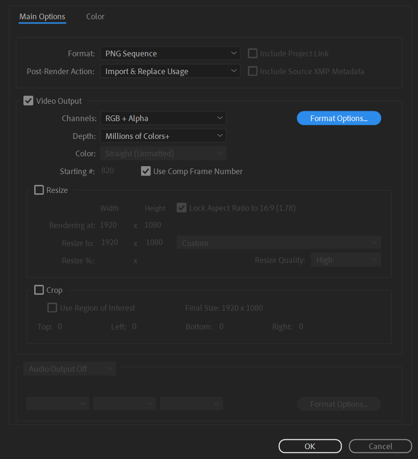Viewport: 418px width, 459px height.
Task: Open the Resize Quality dropdown
Action: 345,259
